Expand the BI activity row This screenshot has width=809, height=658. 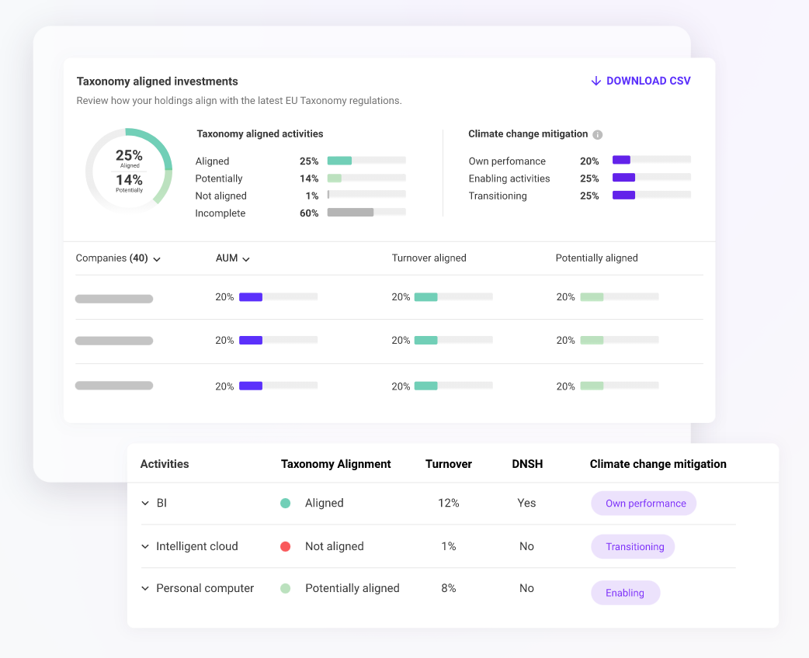click(x=145, y=504)
